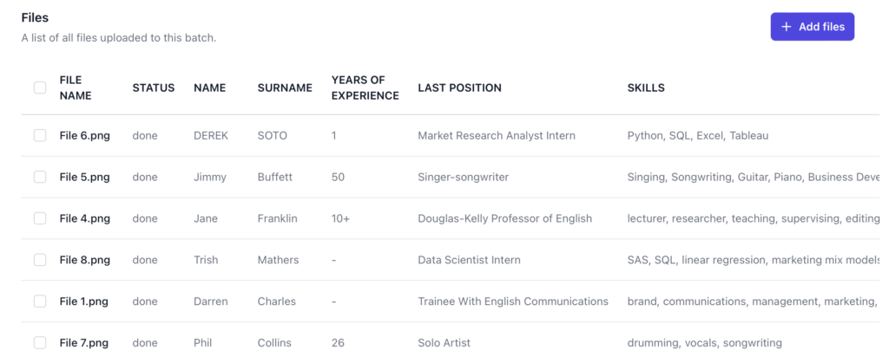Mark the File 8.png checkbox
This screenshot has height=363, width=889.
pyautogui.click(x=40, y=260)
